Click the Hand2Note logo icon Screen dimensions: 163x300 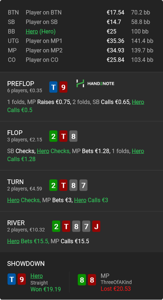pos(80,83)
